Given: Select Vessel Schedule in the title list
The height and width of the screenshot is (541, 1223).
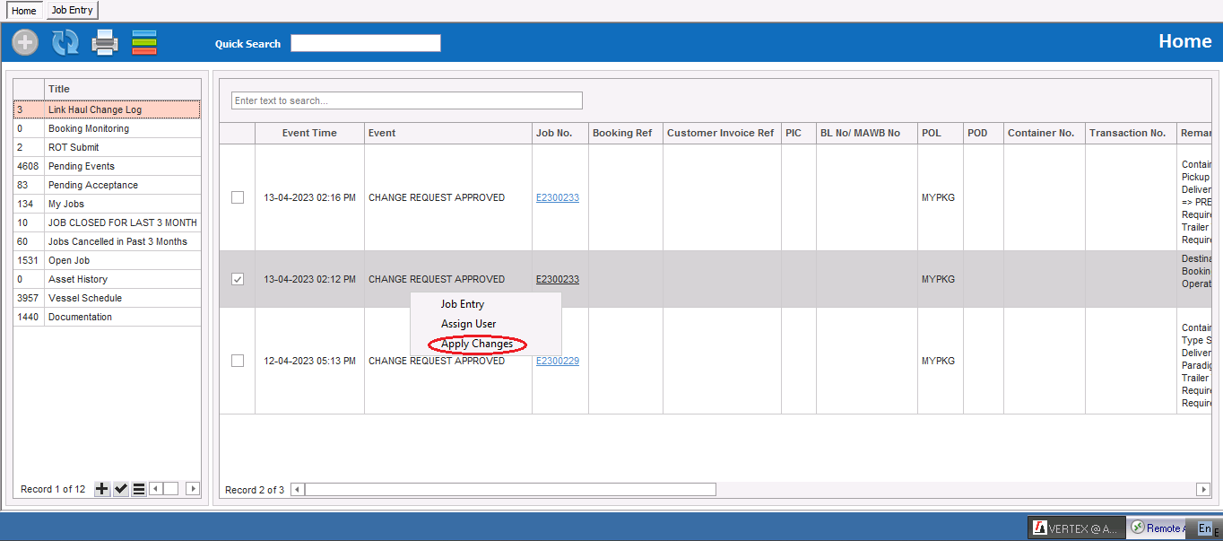Looking at the screenshot, I should click(x=85, y=298).
